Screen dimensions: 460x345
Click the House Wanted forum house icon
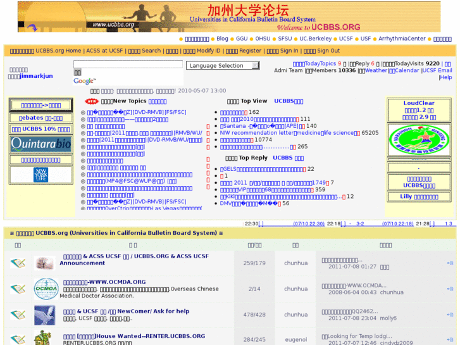pyautogui.click(x=43, y=337)
